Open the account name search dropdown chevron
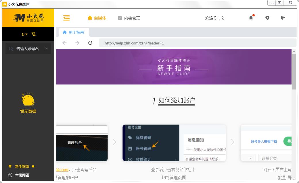Viewport: 299px width, 183px height. point(46,48)
